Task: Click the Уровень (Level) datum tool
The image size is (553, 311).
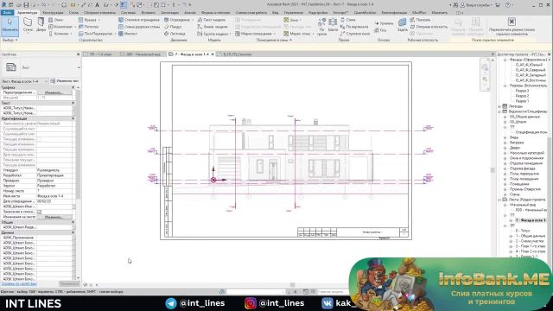Action: tap(384, 23)
